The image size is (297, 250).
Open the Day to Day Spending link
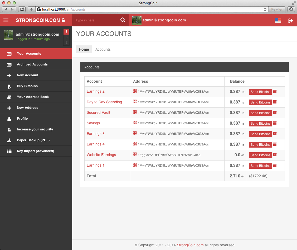[x=104, y=102]
